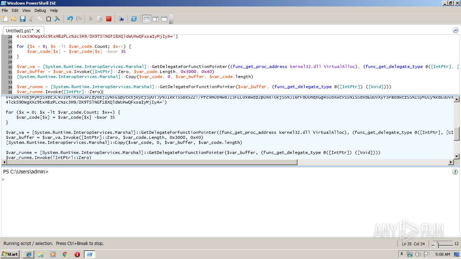Open a script file via folder icon

tap(14, 19)
